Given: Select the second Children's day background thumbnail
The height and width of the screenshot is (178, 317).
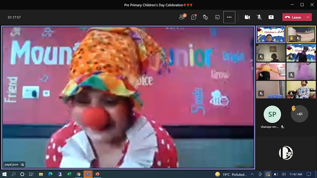Looking at the screenshot, I should (x=301, y=53).
